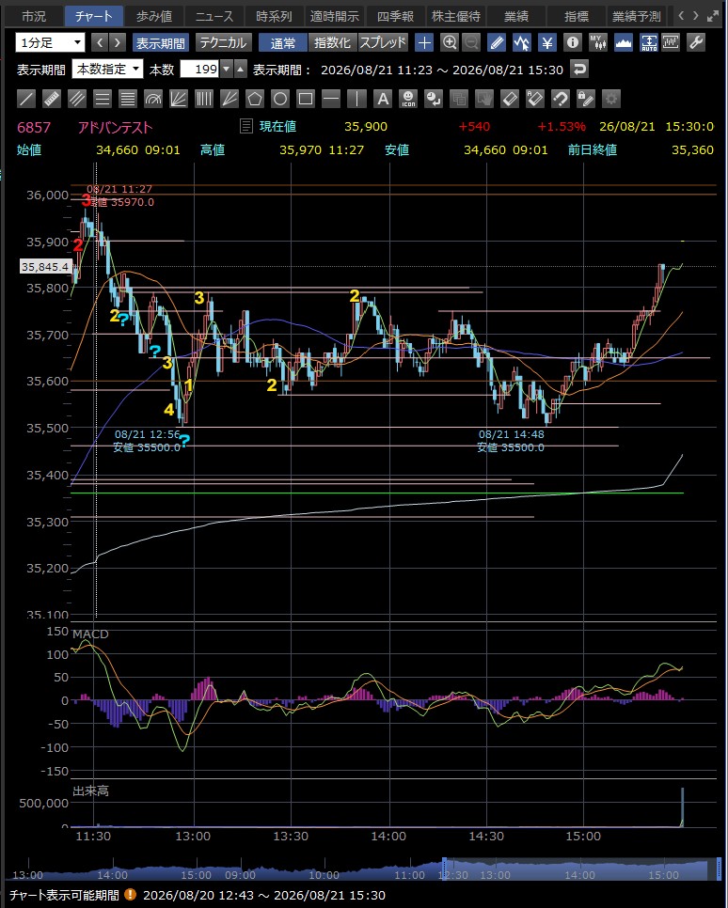Switch to the 適時開示 tab

pos(335,17)
